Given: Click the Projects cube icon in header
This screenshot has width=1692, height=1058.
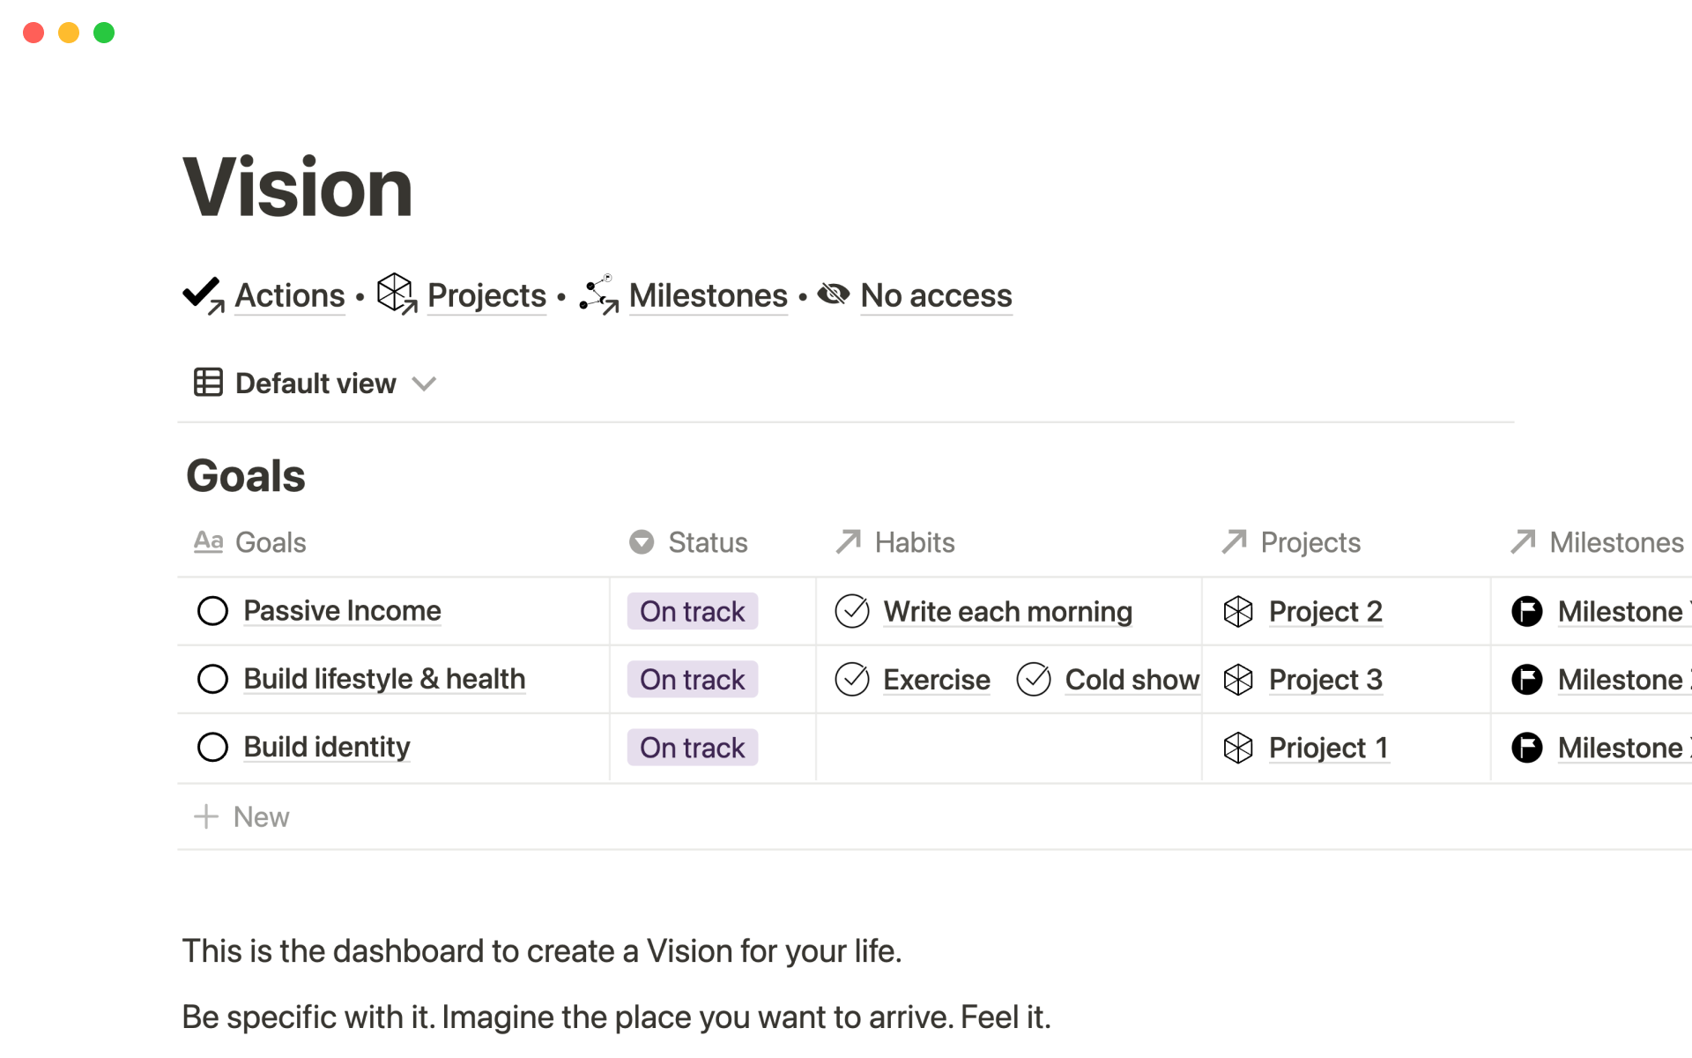Looking at the screenshot, I should click(397, 294).
